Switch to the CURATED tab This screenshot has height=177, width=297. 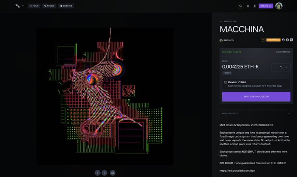pos(66,6)
